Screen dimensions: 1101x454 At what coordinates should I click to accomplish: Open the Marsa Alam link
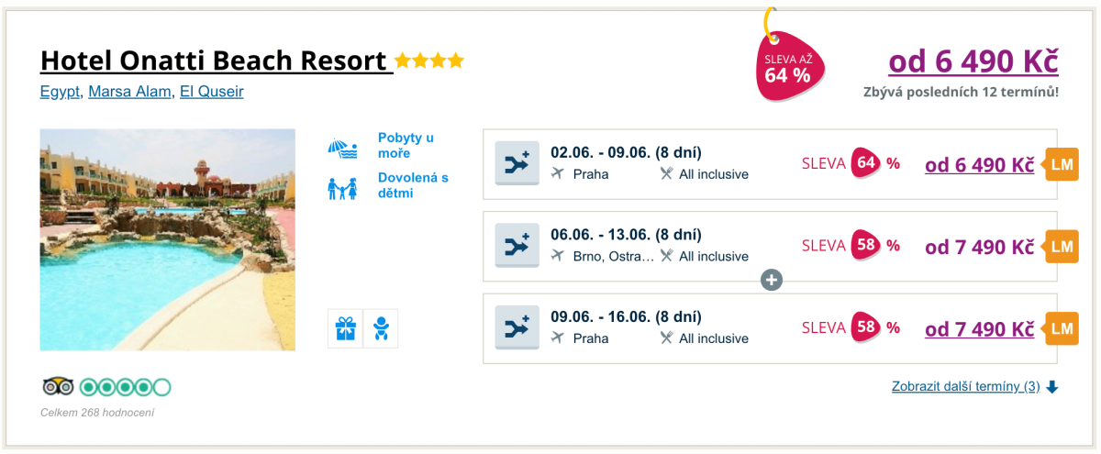coord(129,92)
